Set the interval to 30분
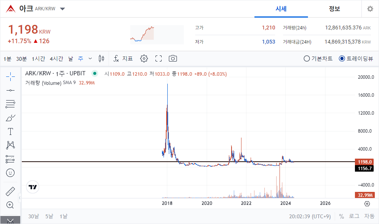 [x=21, y=58]
